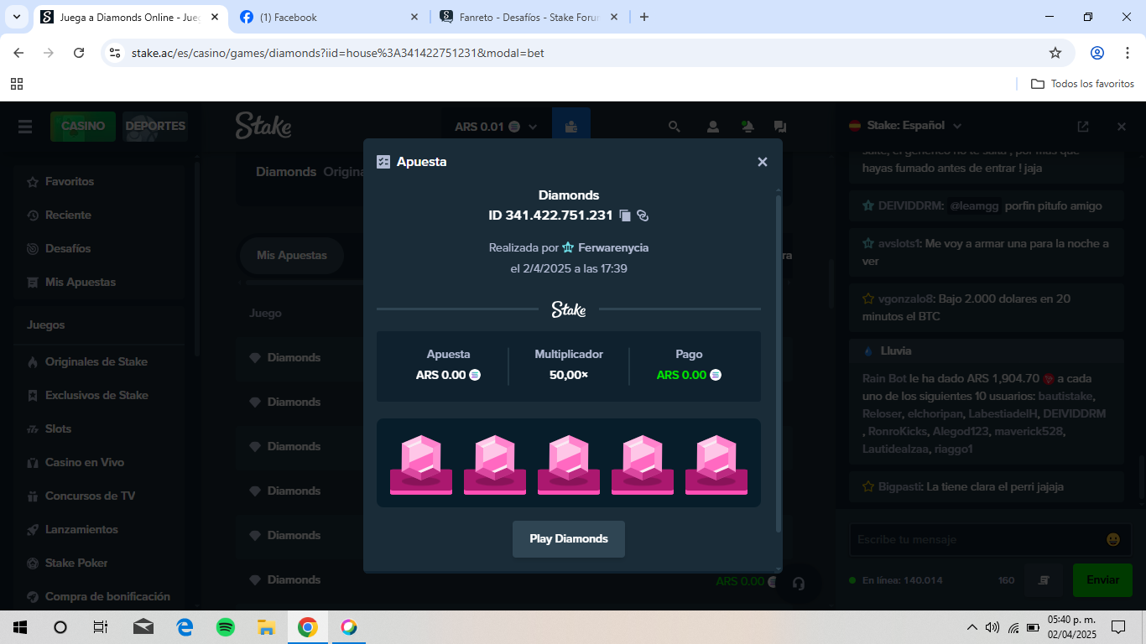Switch to the Deportes section

(x=155, y=127)
